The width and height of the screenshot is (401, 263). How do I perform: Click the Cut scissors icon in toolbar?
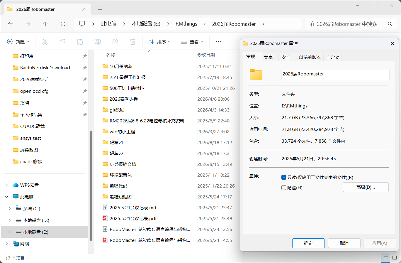tap(45, 42)
